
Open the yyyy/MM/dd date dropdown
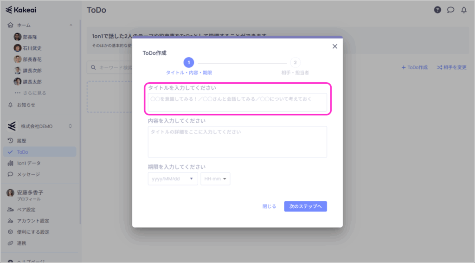[173, 178]
